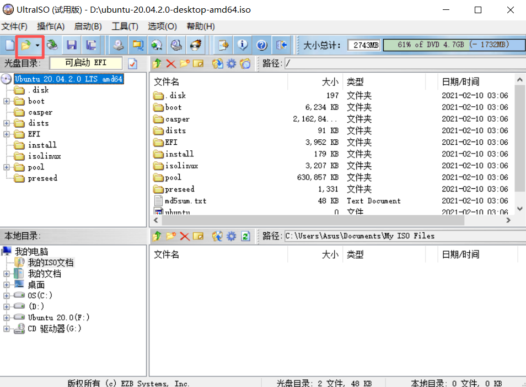Expand the boot folder in disc tree
526x387 pixels.
tap(7, 101)
